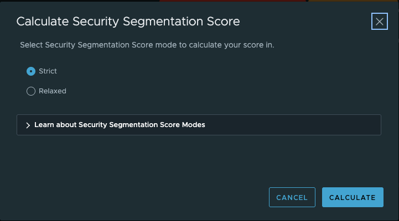Click the empty circle of Relaxed option
Viewport: 399px width, 221px height.
click(31, 91)
